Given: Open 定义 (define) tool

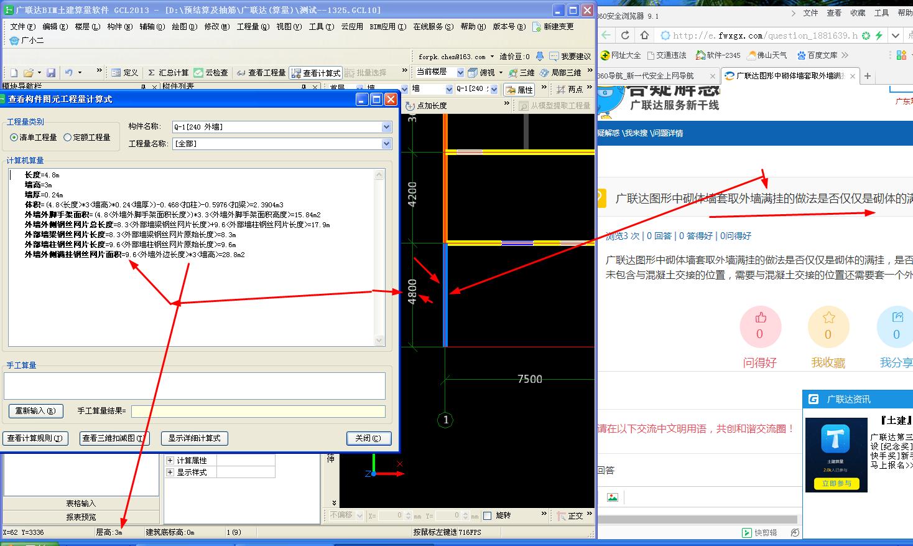Looking at the screenshot, I should (x=125, y=73).
